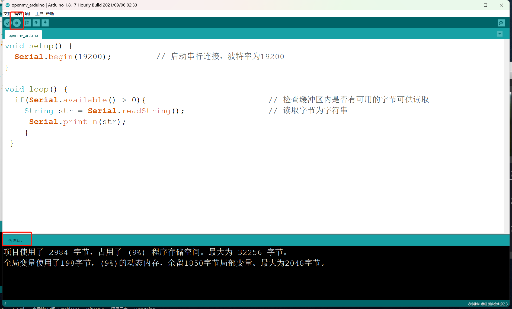Click the void setup() line
The height and width of the screenshot is (309, 512).
coord(39,46)
